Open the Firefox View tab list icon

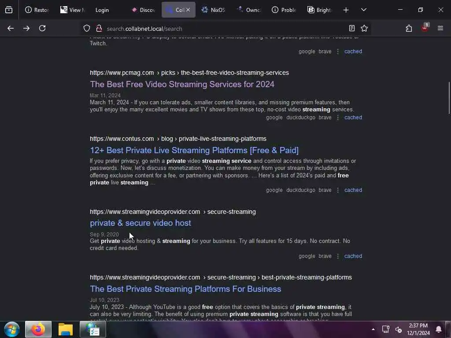[x=9, y=10]
